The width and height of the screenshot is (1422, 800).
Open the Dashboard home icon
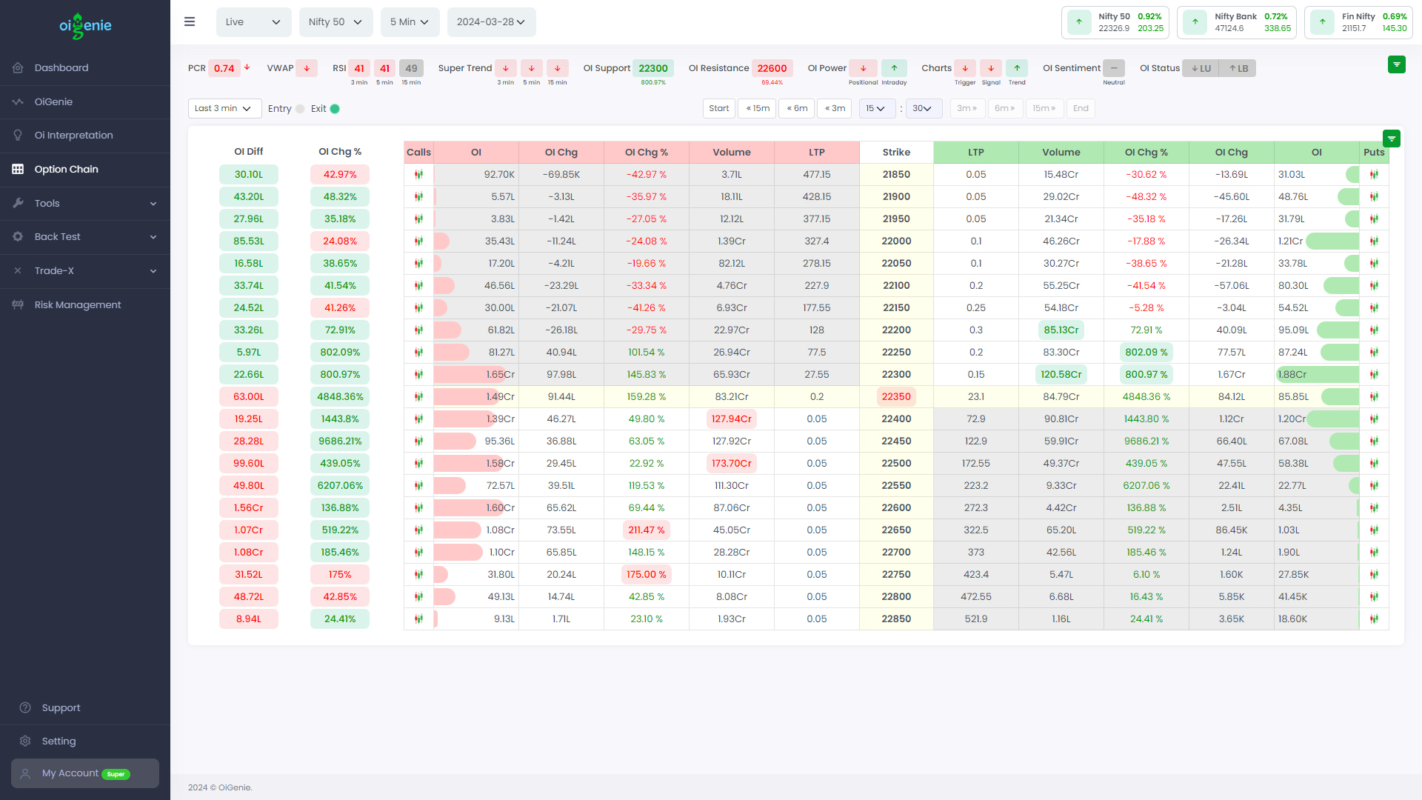point(18,67)
